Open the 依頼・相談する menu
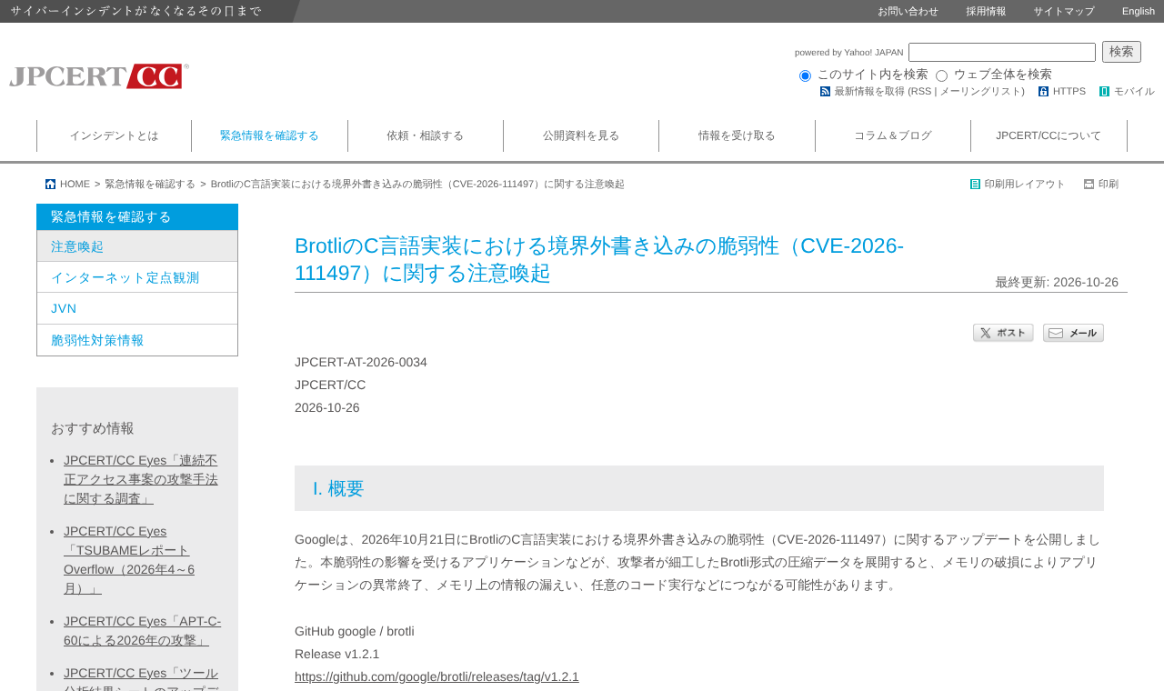Screen dimensions: 1164x691 [425, 135]
